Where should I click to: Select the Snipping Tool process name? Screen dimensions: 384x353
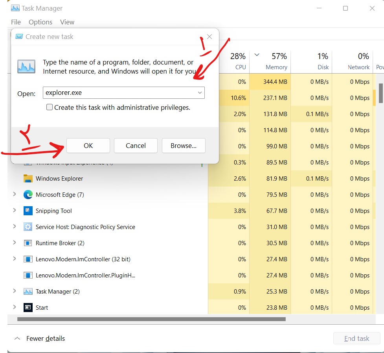pyautogui.click(x=53, y=211)
